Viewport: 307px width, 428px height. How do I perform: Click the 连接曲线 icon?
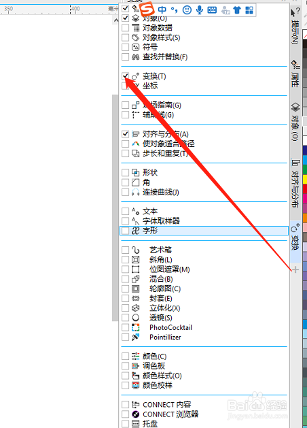click(x=136, y=192)
